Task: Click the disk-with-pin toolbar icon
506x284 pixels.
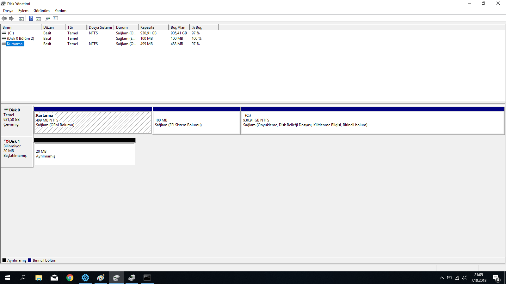Action: coord(48,19)
